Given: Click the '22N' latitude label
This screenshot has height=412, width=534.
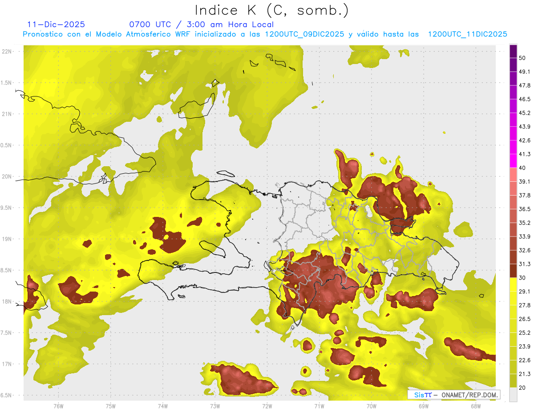Looking at the screenshot, I should click(x=7, y=52).
